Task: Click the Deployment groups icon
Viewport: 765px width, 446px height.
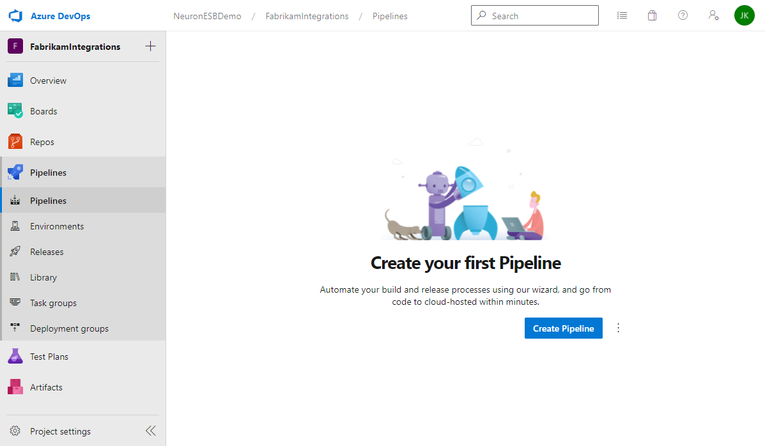Action: pyautogui.click(x=15, y=328)
